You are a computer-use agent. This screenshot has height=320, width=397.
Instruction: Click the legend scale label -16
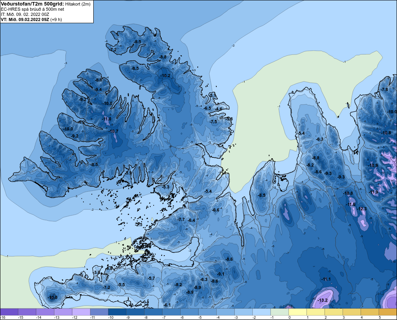(3, 318)
